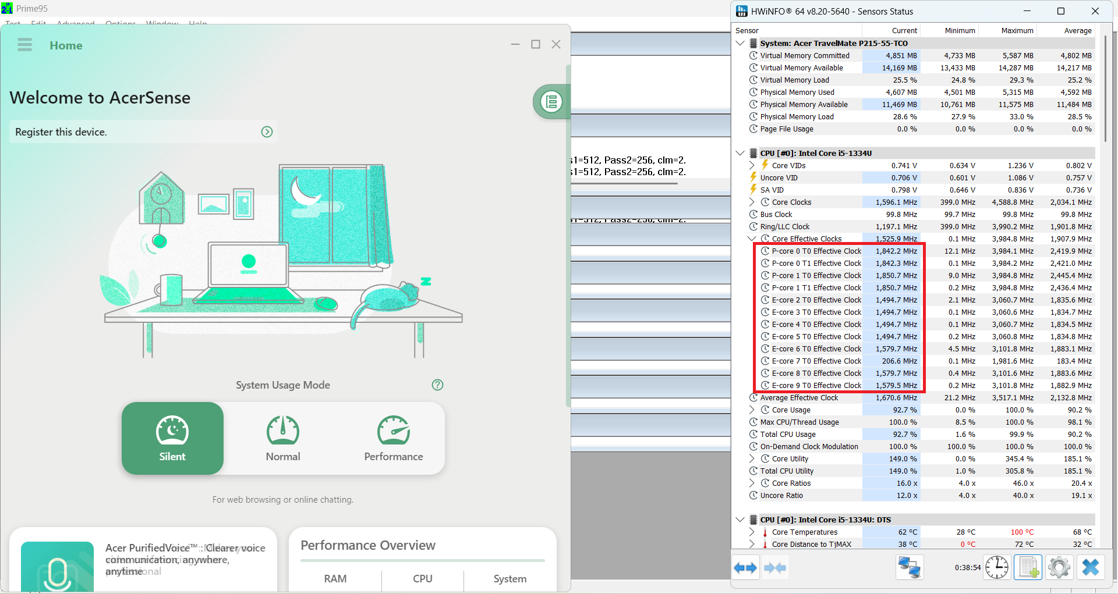This screenshot has height=594, width=1118.
Task: Expand the Core Usage row
Action: click(752, 410)
